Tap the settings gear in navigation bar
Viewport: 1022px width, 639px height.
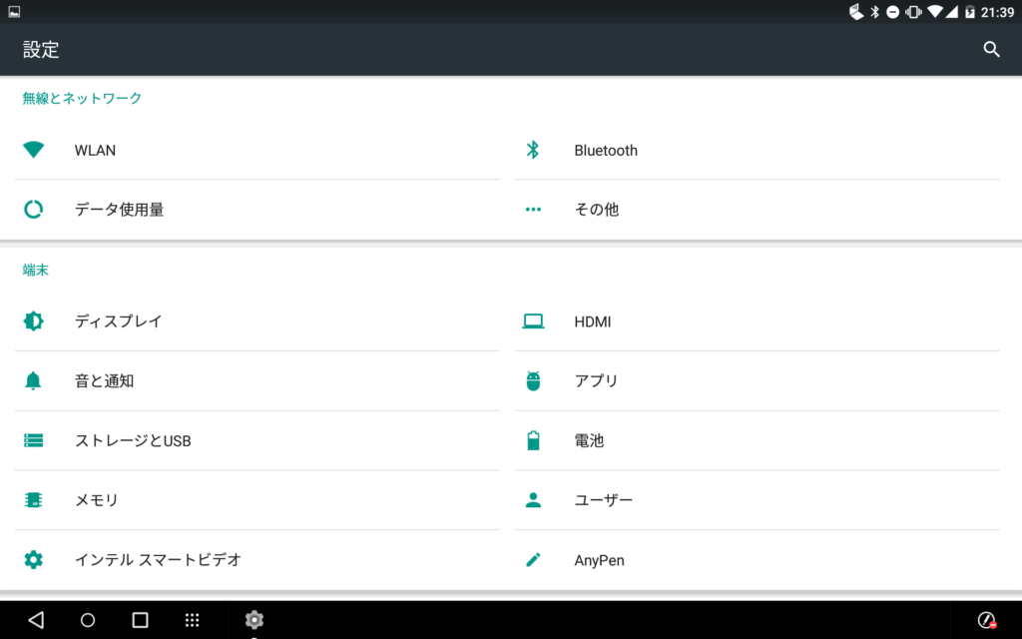click(x=255, y=620)
